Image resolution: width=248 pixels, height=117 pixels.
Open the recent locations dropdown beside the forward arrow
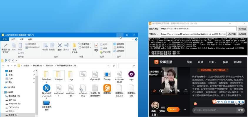11,66
